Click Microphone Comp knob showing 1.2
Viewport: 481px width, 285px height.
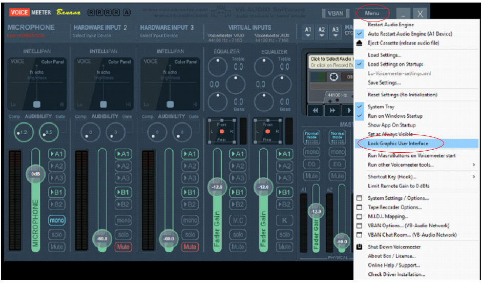(24, 132)
